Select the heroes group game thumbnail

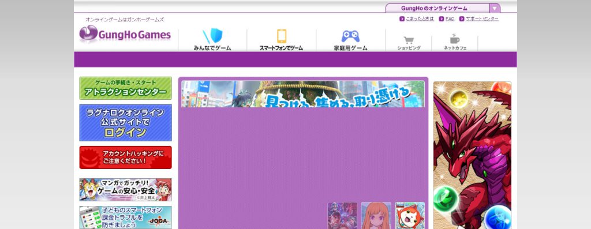(342, 215)
